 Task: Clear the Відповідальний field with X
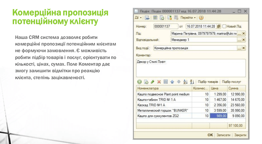[243, 40]
